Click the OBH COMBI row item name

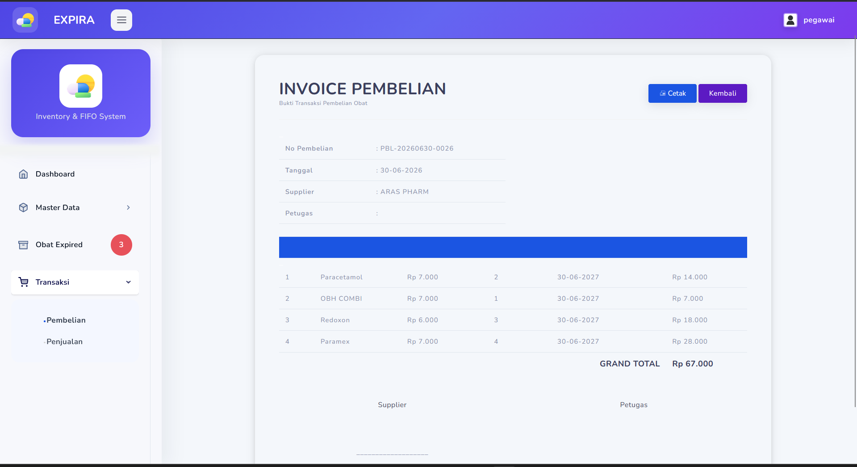341,299
